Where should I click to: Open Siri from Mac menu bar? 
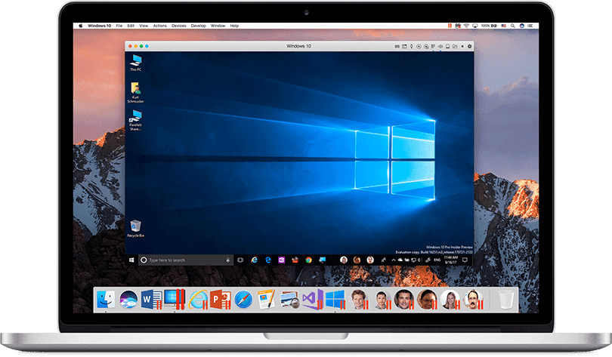(522, 26)
